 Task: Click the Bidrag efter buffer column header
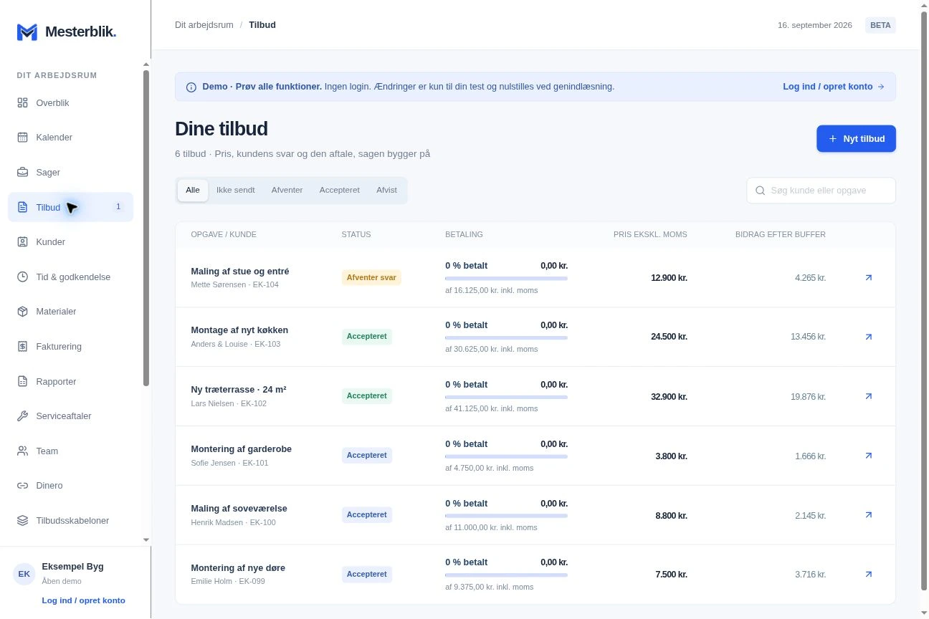[781, 234]
